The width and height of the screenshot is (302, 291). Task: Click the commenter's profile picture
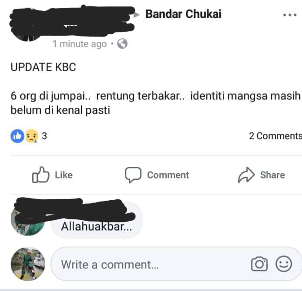click(27, 219)
